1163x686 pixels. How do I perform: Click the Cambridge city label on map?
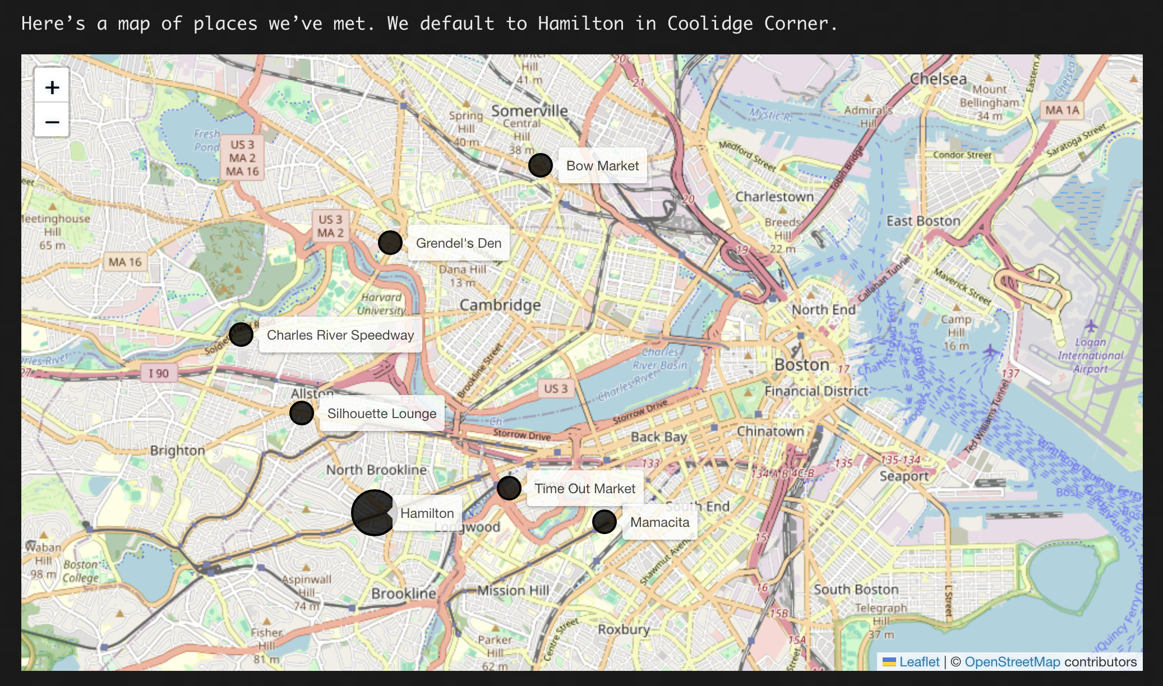pyautogui.click(x=500, y=305)
